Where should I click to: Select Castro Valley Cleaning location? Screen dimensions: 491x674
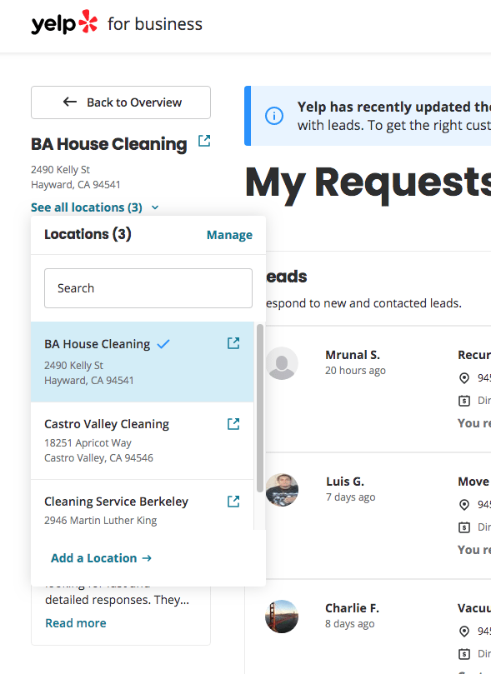tap(142, 441)
